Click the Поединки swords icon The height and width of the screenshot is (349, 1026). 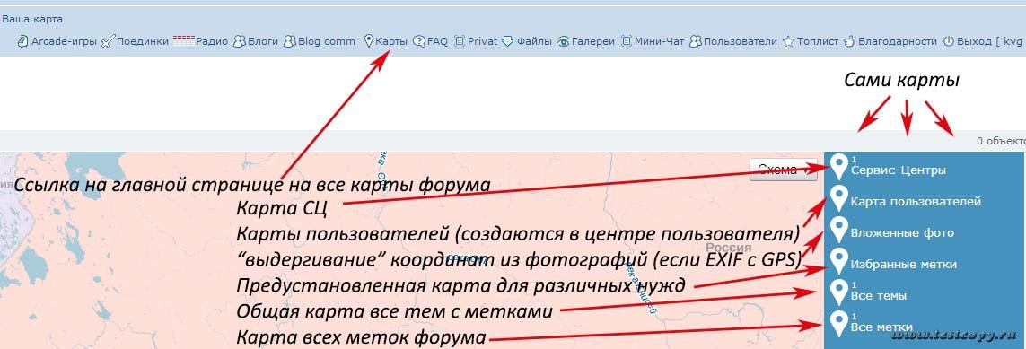[x=108, y=41]
